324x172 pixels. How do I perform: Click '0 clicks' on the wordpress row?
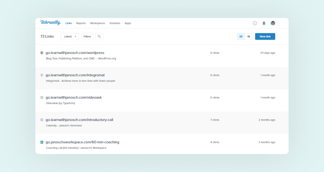click(x=215, y=53)
